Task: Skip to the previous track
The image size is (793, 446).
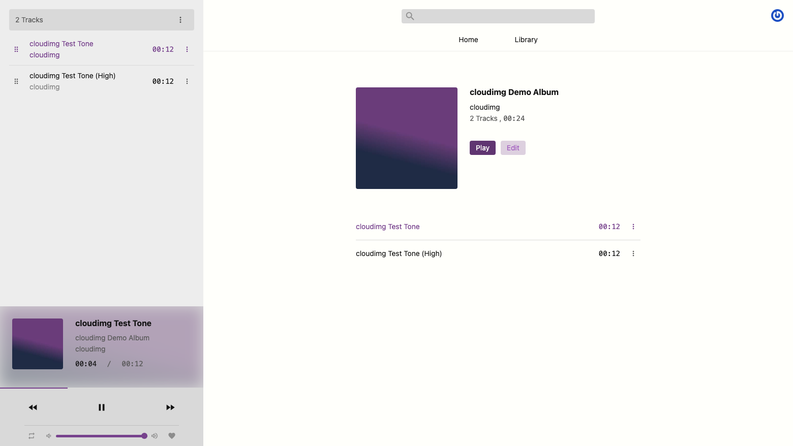Action: tap(33, 407)
